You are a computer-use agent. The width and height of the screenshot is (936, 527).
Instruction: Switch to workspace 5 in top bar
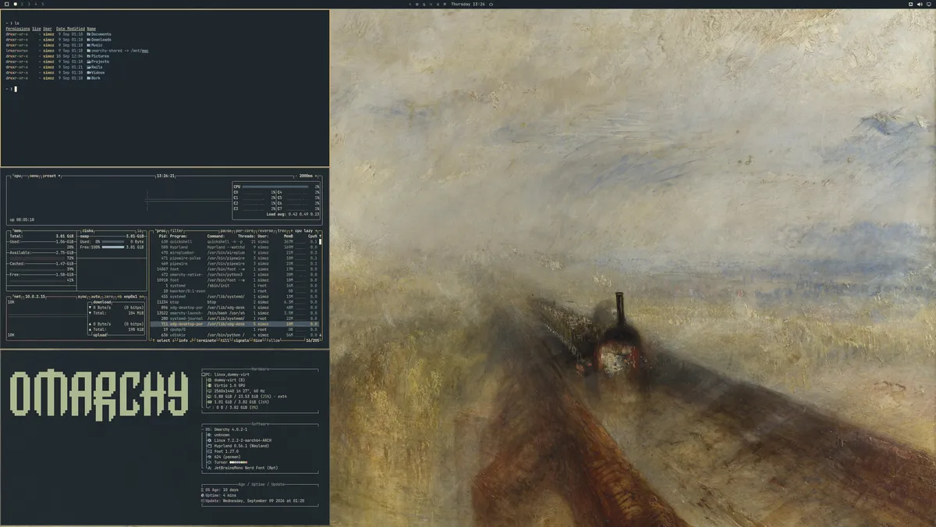pyautogui.click(x=43, y=4)
